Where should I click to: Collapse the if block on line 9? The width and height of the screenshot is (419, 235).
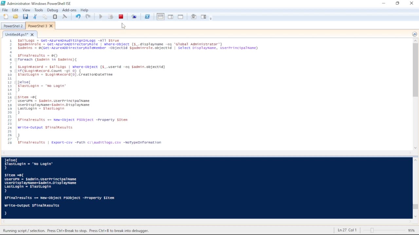coord(15,71)
